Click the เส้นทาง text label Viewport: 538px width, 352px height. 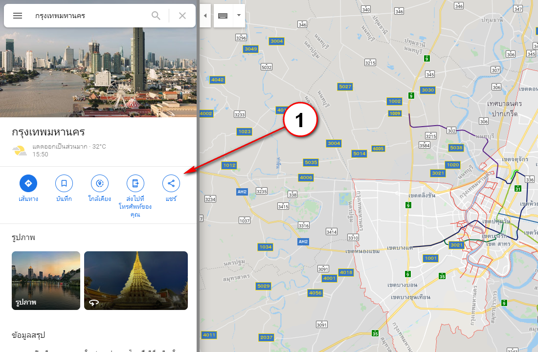[28, 199]
